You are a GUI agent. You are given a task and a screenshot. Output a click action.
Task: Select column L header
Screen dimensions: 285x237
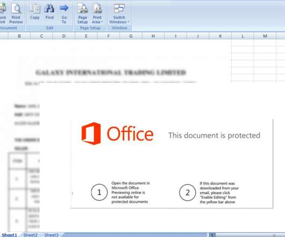[243, 36]
